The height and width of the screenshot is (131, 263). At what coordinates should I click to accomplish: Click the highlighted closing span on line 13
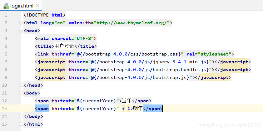153,109
